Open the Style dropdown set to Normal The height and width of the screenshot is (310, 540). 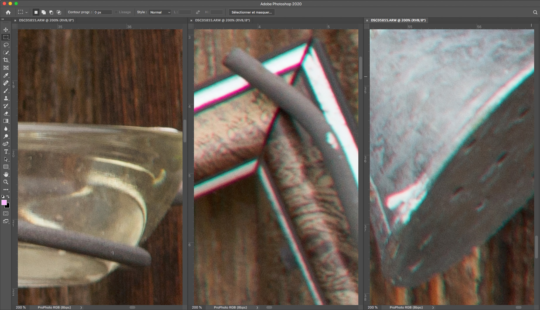click(160, 12)
